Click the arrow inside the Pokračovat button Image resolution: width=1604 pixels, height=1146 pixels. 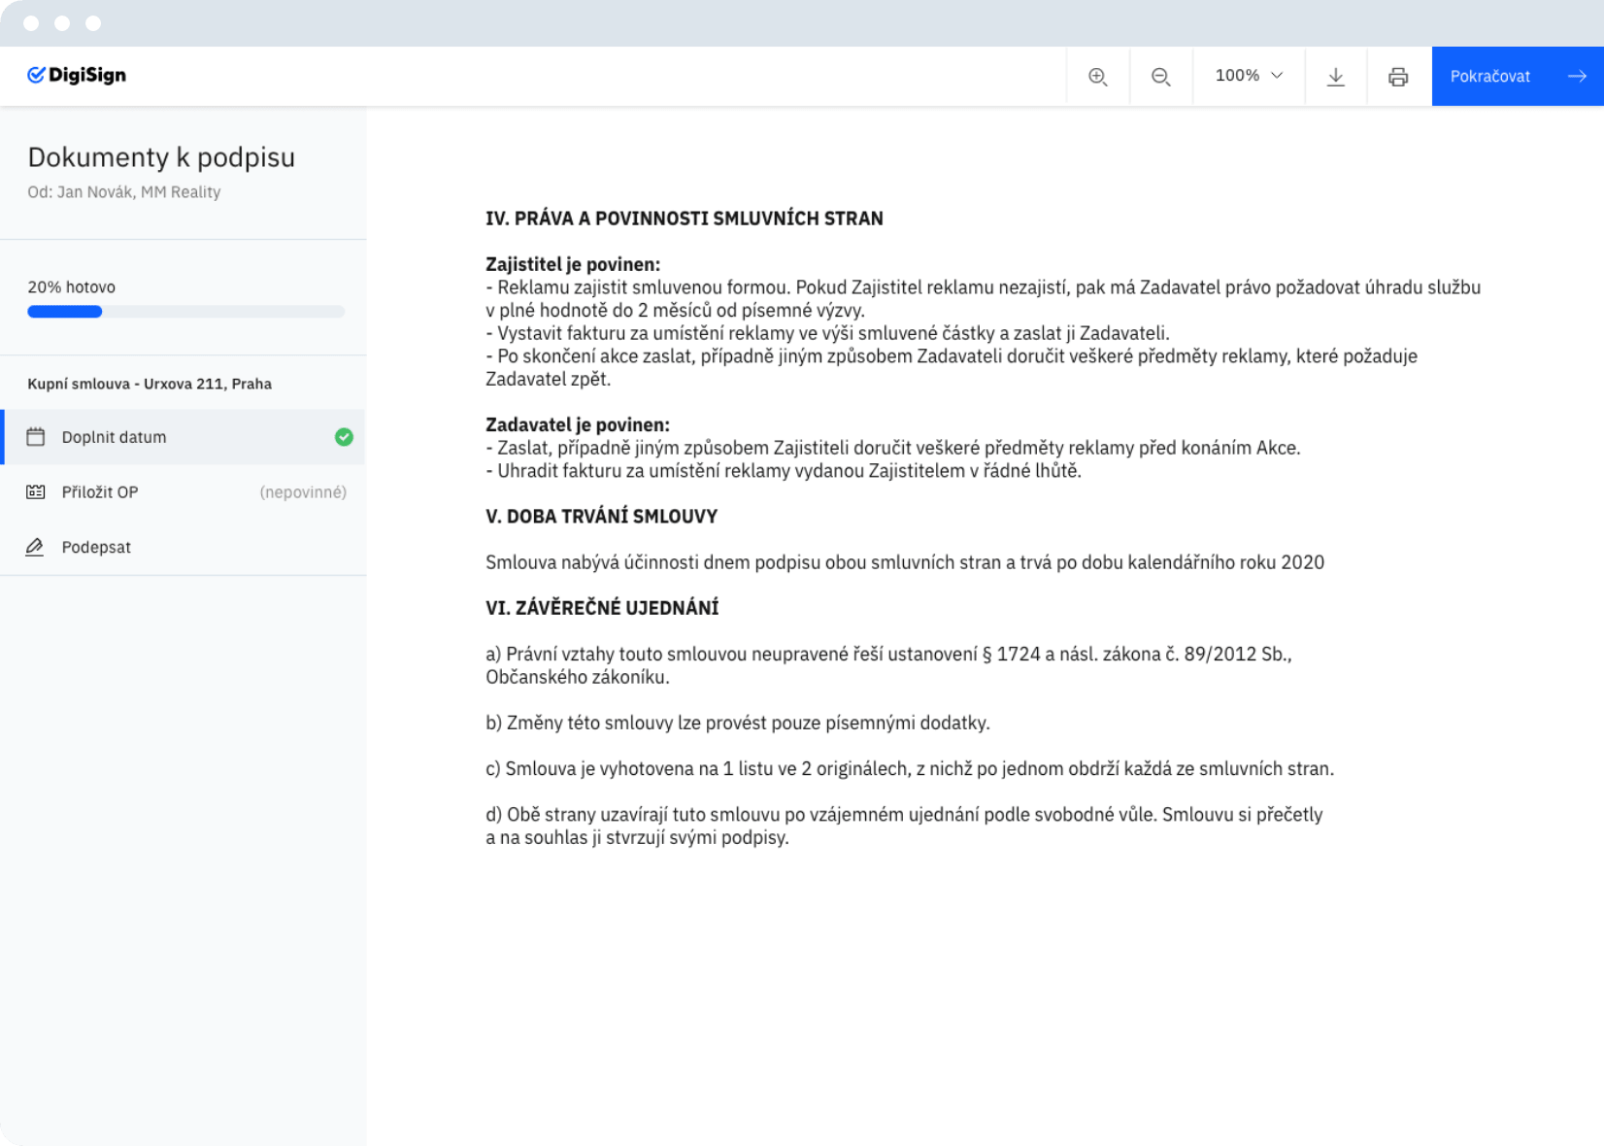click(1577, 76)
